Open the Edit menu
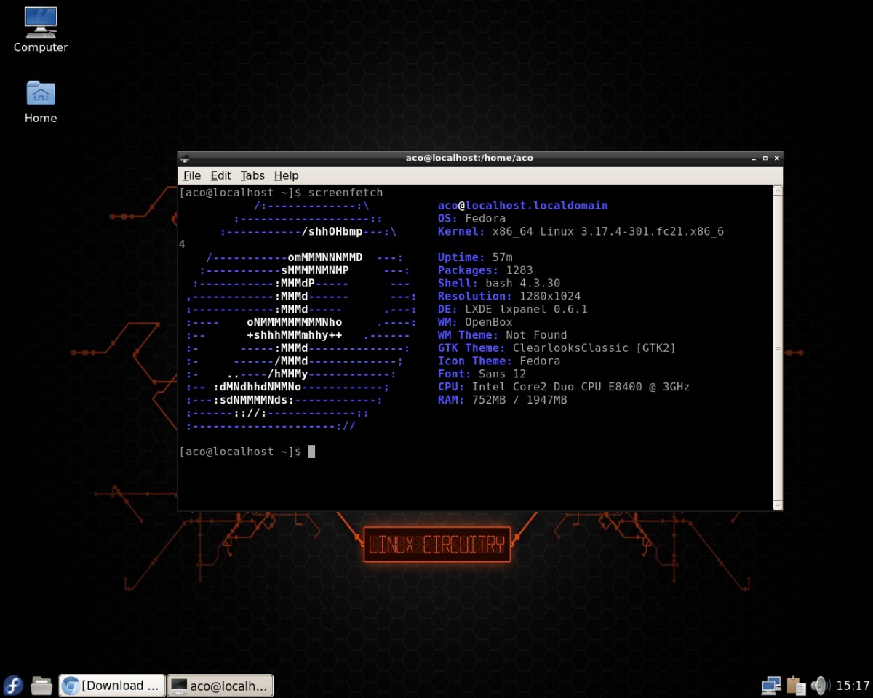 pyautogui.click(x=220, y=175)
